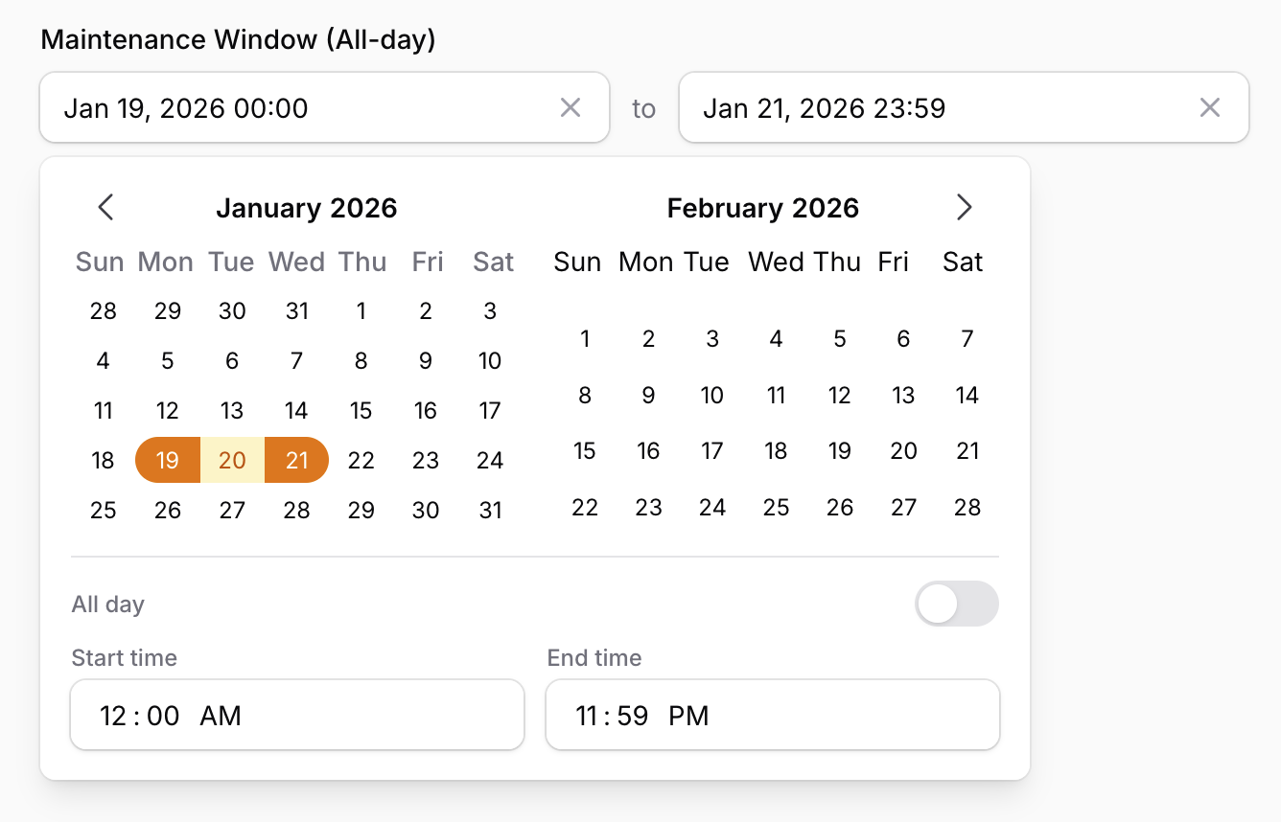Clear the end date field

pos(1210,107)
